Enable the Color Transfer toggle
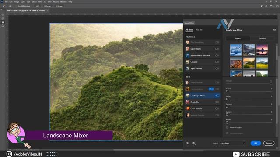Image resolution: width=280 pixels, height=157 pixels. pos(217,109)
